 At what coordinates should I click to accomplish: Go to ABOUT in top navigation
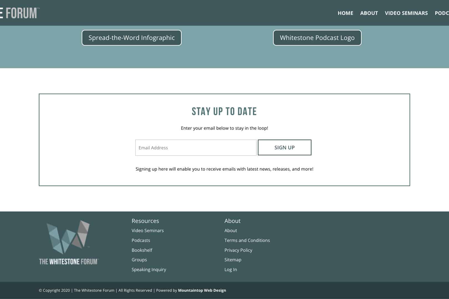(x=369, y=13)
